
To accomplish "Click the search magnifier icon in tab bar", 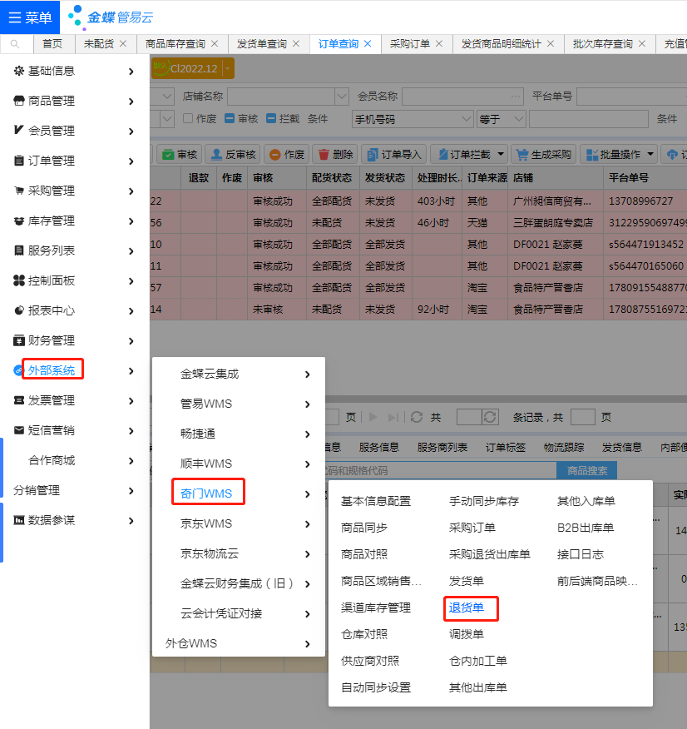I will [x=15, y=44].
